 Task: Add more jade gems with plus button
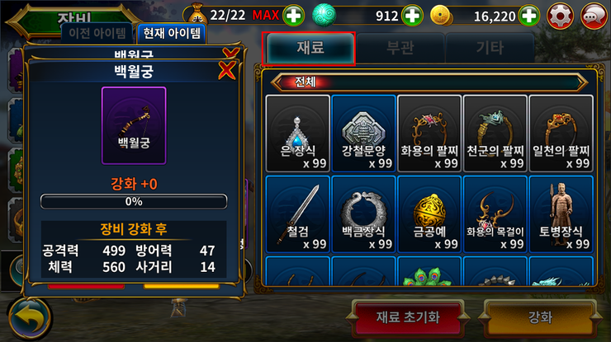[x=412, y=16]
